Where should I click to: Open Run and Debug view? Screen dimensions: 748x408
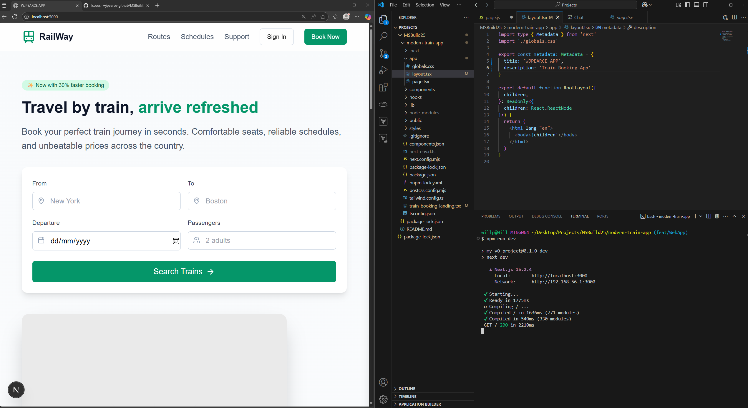tap(383, 70)
